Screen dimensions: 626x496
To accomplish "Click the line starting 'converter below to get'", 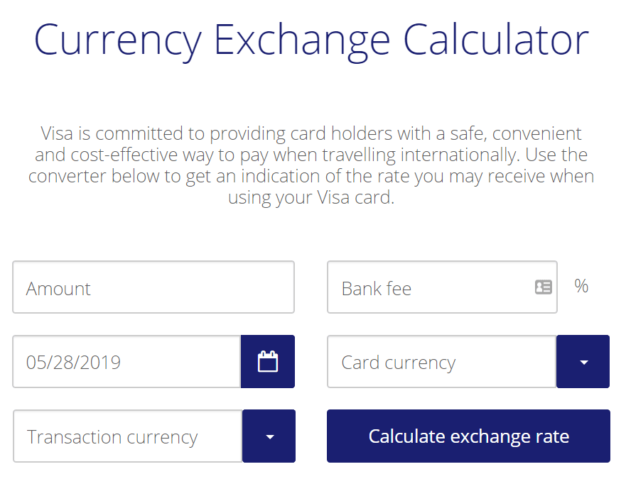I will pos(311,176).
